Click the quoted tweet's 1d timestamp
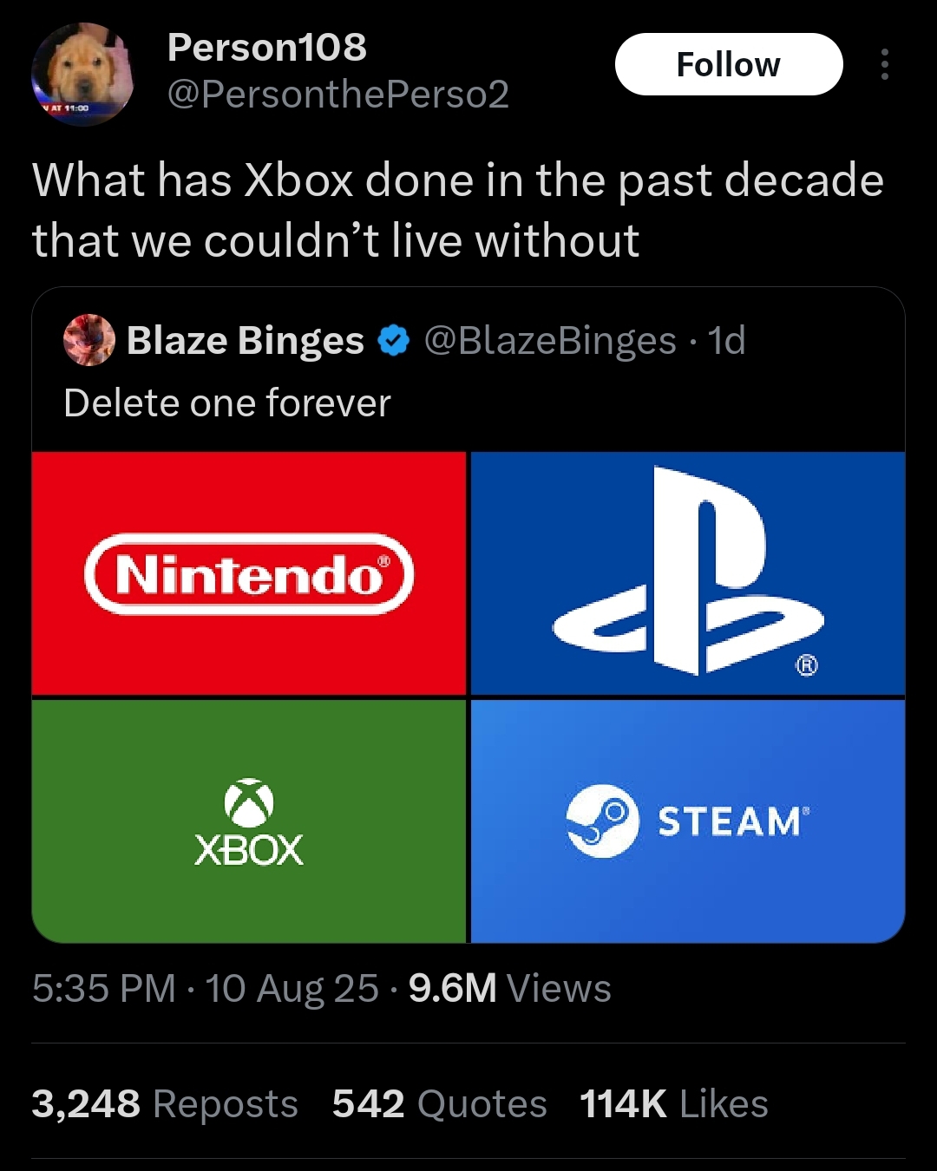 726,341
